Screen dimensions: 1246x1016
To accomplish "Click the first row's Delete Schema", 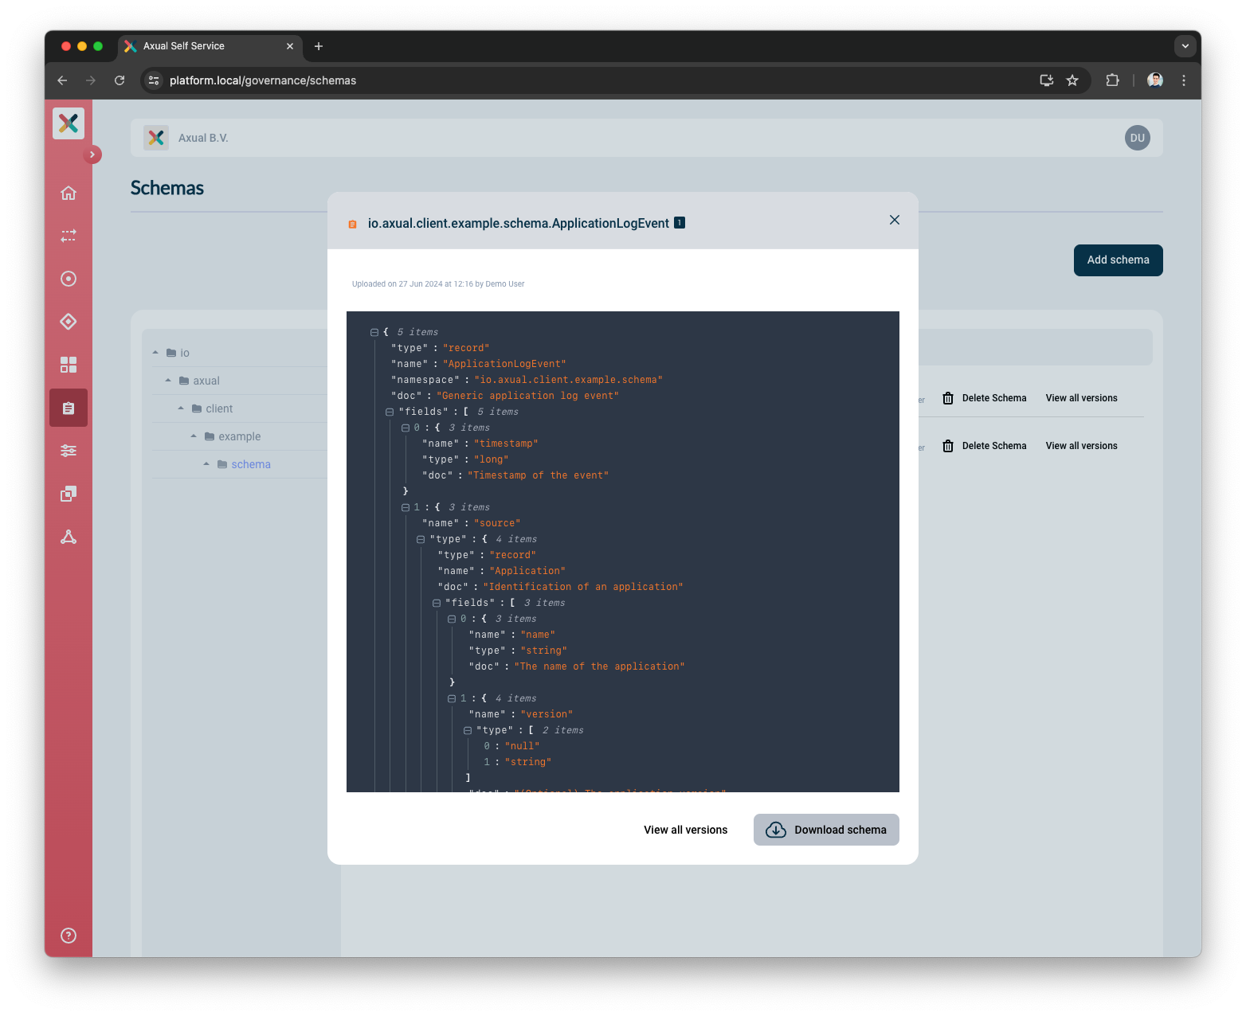I will (x=994, y=398).
